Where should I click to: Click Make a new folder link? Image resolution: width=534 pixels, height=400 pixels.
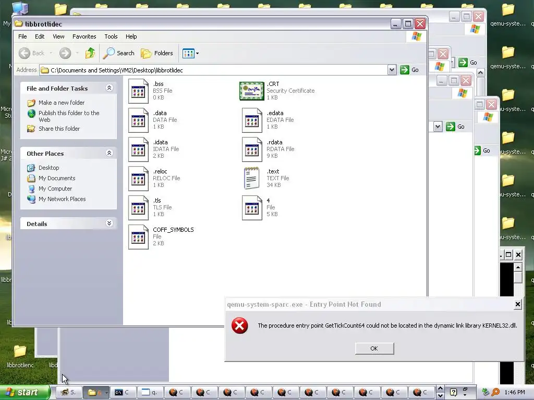tap(62, 103)
